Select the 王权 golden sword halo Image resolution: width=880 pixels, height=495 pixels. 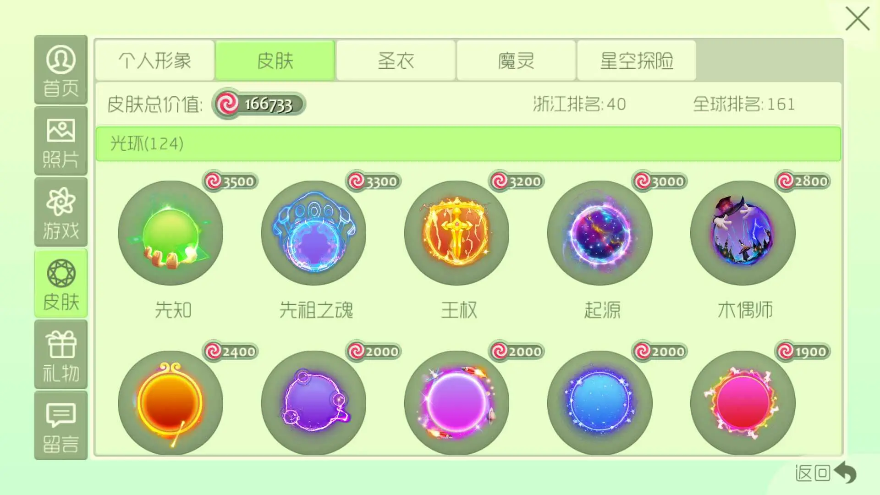pos(456,233)
